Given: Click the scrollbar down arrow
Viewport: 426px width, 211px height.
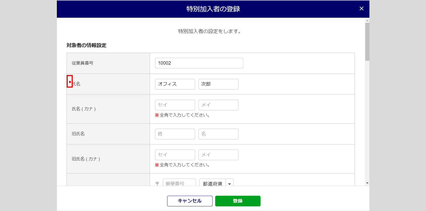Looking at the screenshot, I should click(x=367, y=183).
